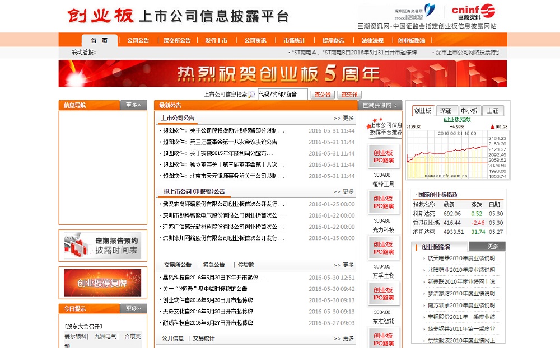The image size is (560, 348).
Task: Open the 巨潮资讯网 » link
Action: pos(380,105)
